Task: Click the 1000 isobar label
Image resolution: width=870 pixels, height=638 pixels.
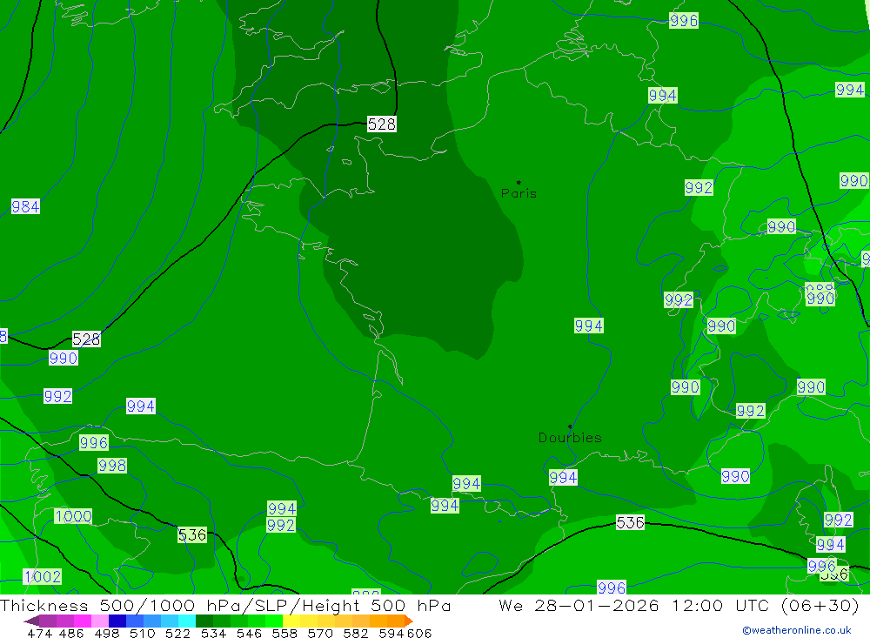Action: click(x=73, y=516)
